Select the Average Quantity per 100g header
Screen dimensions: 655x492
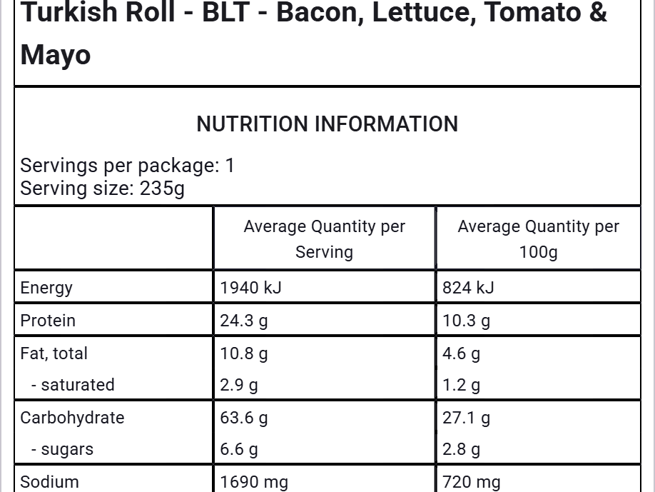point(538,239)
